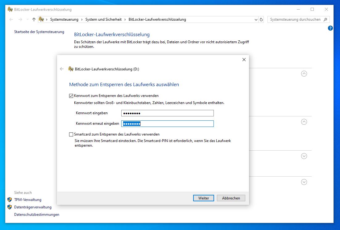Click the 'Siehe auch' heading text
The width and height of the screenshot is (340, 230).
[x=23, y=192]
